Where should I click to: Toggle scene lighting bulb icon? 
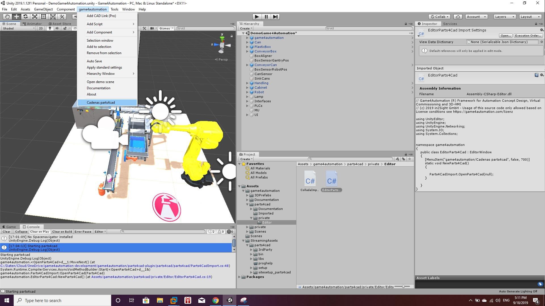coord(50,28)
